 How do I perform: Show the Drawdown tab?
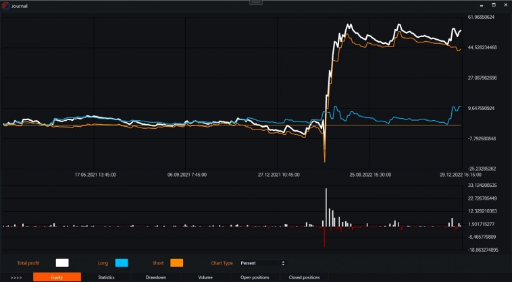156,277
